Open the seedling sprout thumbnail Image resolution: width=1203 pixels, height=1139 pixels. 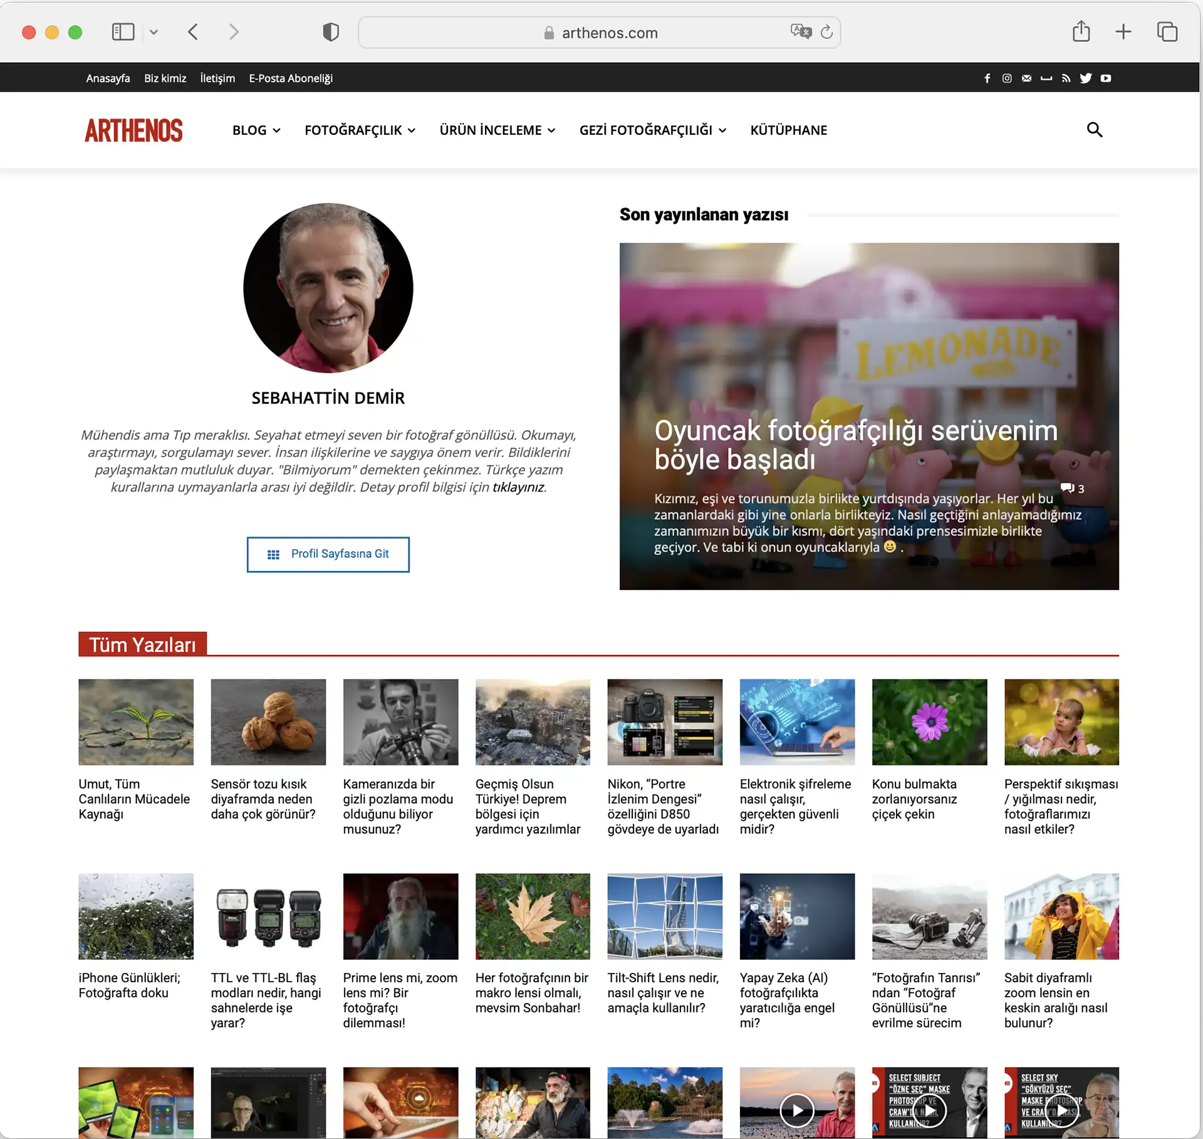(x=136, y=722)
